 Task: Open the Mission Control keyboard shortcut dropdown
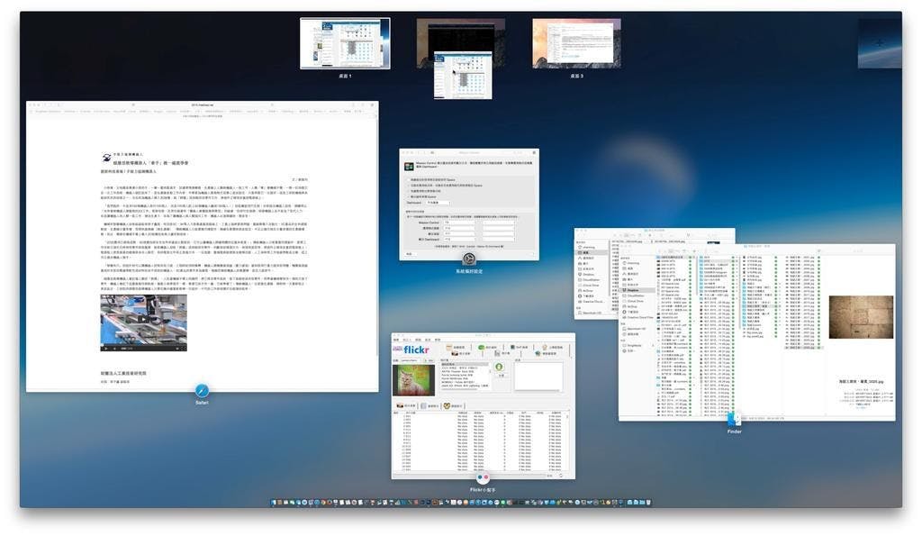tap(459, 223)
